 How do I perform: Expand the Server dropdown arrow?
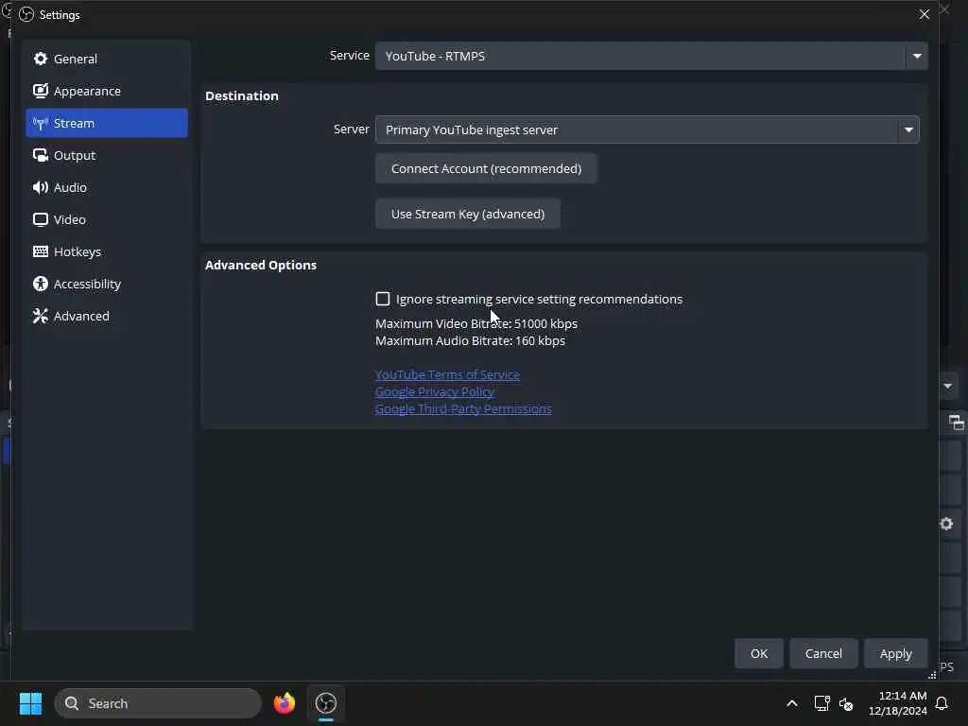(908, 130)
